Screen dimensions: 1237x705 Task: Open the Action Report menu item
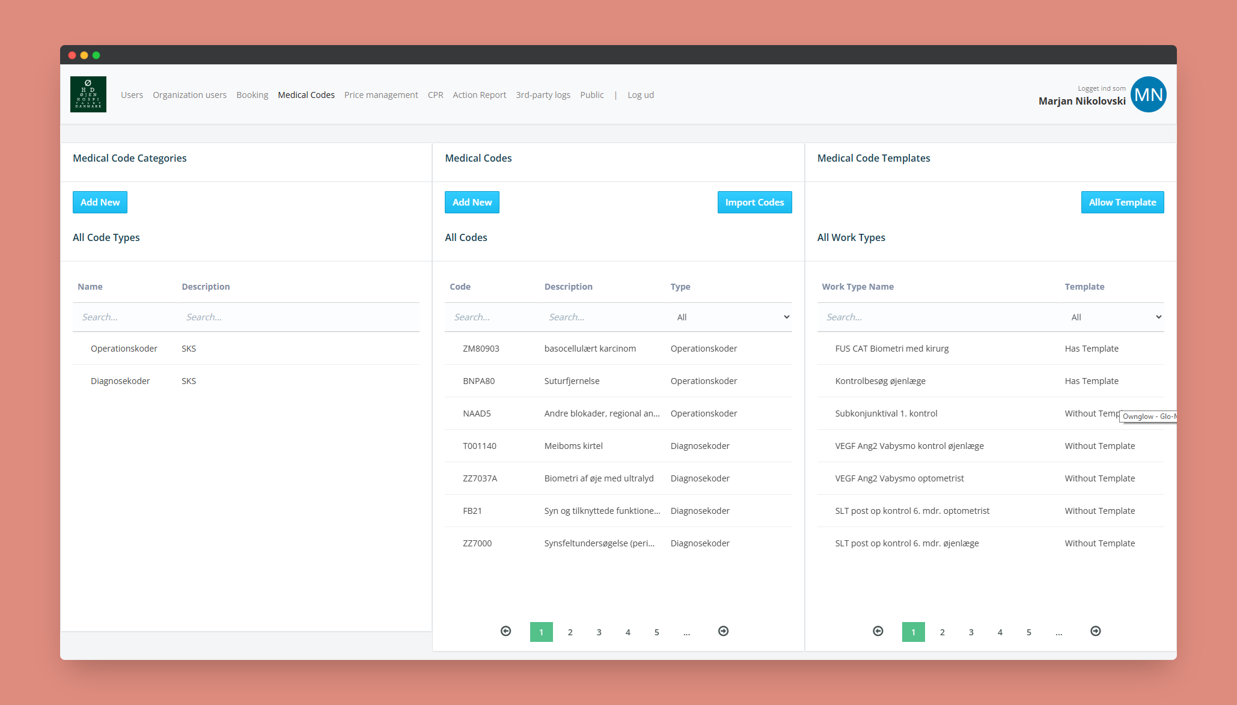479,95
